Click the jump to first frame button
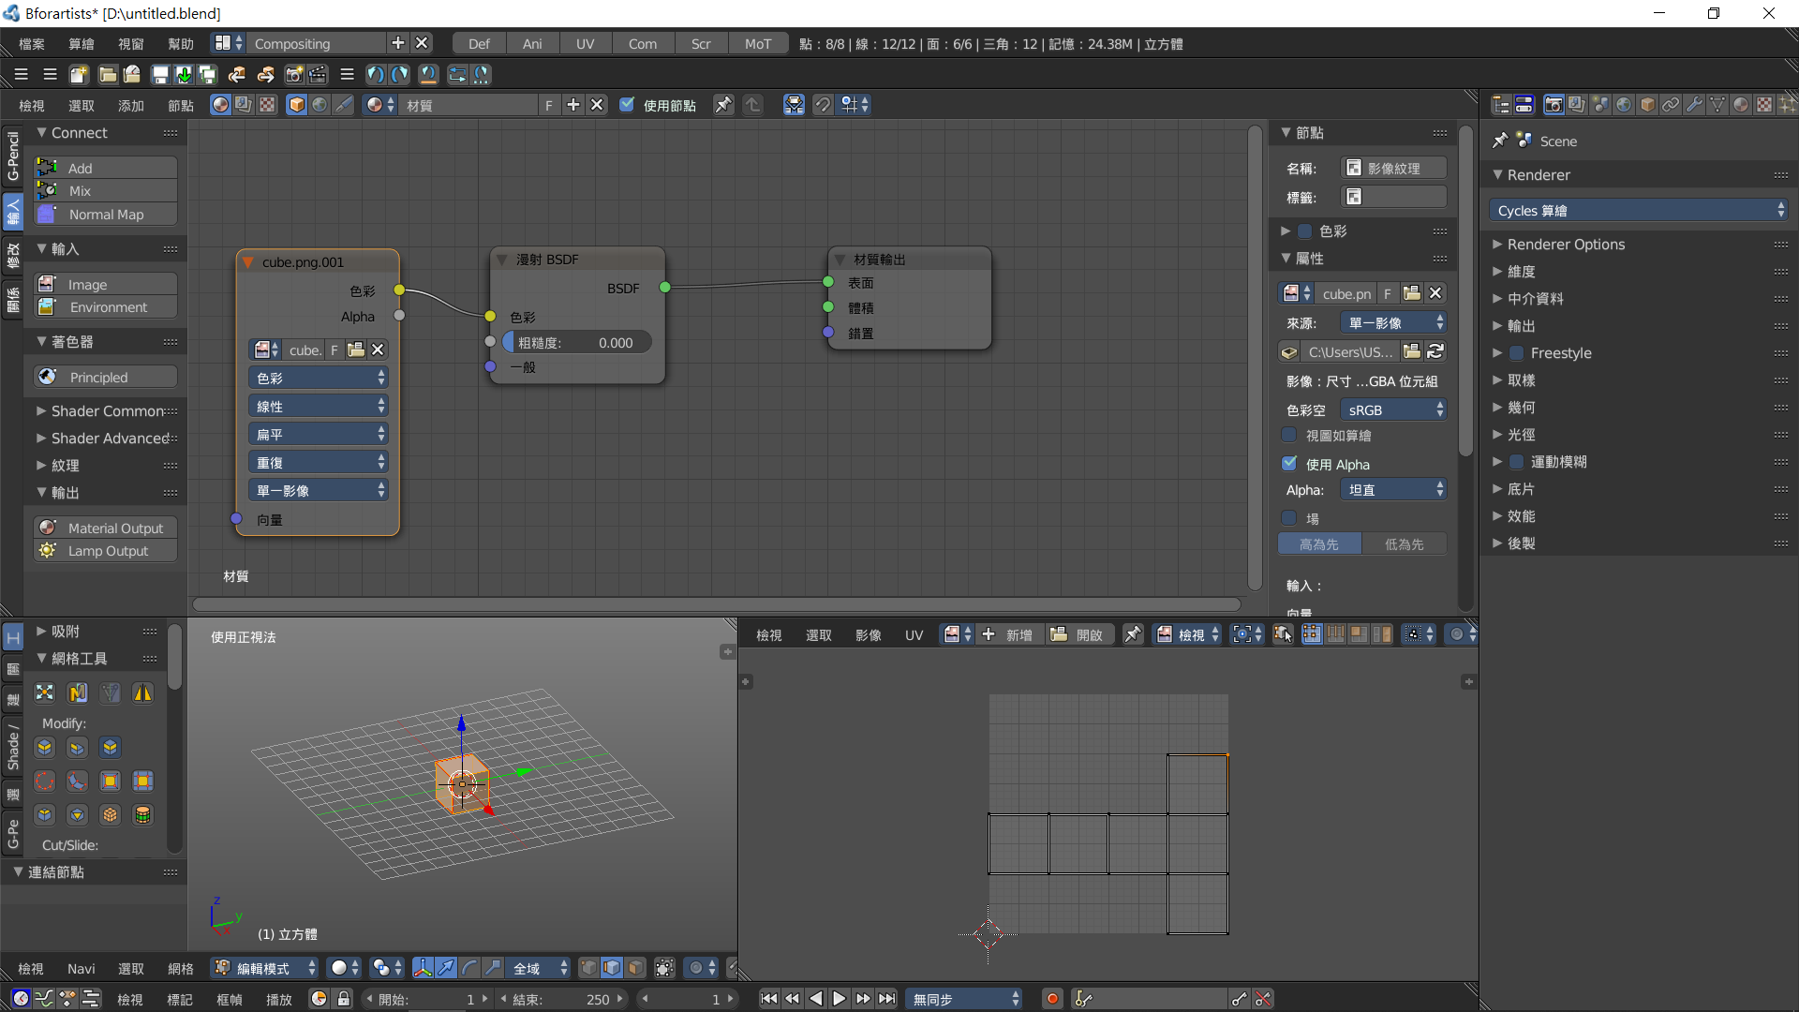Viewport: 1799px width, 1012px height. click(768, 999)
